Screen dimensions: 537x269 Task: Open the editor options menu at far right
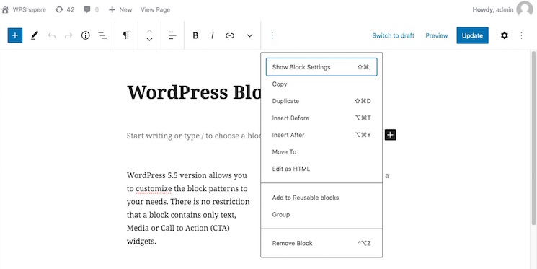[x=521, y=35]
